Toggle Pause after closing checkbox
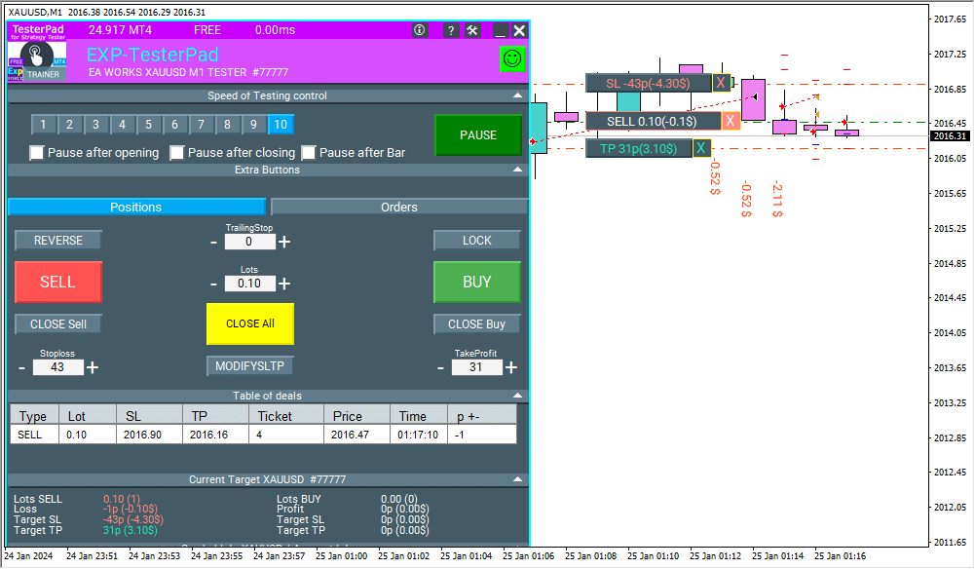The image size is (975, 569). click(x=177, y=153)
